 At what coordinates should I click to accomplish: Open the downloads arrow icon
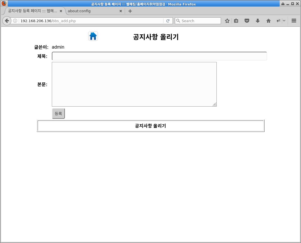[x=258, y=21]
